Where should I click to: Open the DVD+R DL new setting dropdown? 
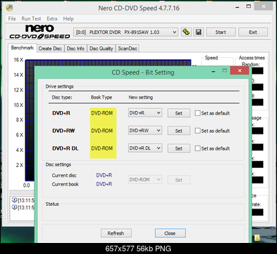click(145, 148)
